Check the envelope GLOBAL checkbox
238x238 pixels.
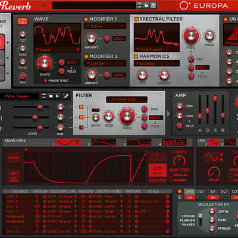(x=171, y=180)
